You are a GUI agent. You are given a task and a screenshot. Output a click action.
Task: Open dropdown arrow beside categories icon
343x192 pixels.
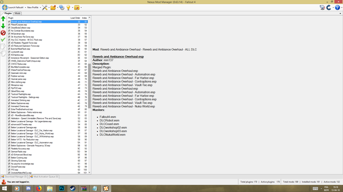click(x=81, y=7)
